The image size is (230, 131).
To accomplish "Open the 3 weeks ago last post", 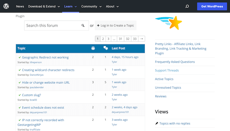I will click(x=119, y=120).
